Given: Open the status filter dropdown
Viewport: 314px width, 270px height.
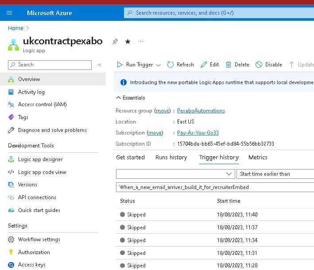Looking at the screenshot, I should 175,174.
